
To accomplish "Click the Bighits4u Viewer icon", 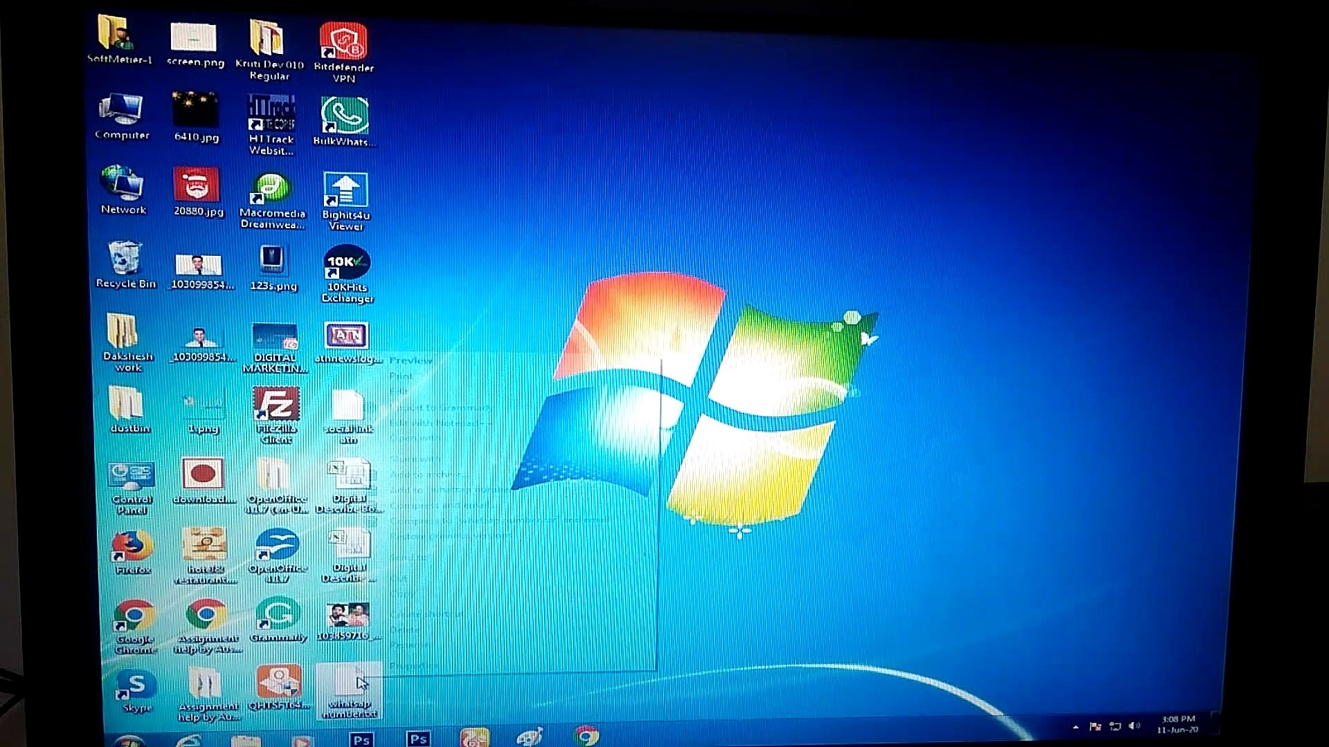I will [345, 190].
